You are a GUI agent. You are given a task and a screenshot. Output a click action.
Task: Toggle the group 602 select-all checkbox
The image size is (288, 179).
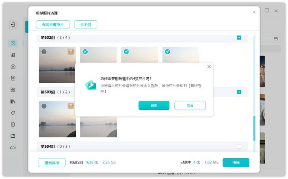[239, 37]
